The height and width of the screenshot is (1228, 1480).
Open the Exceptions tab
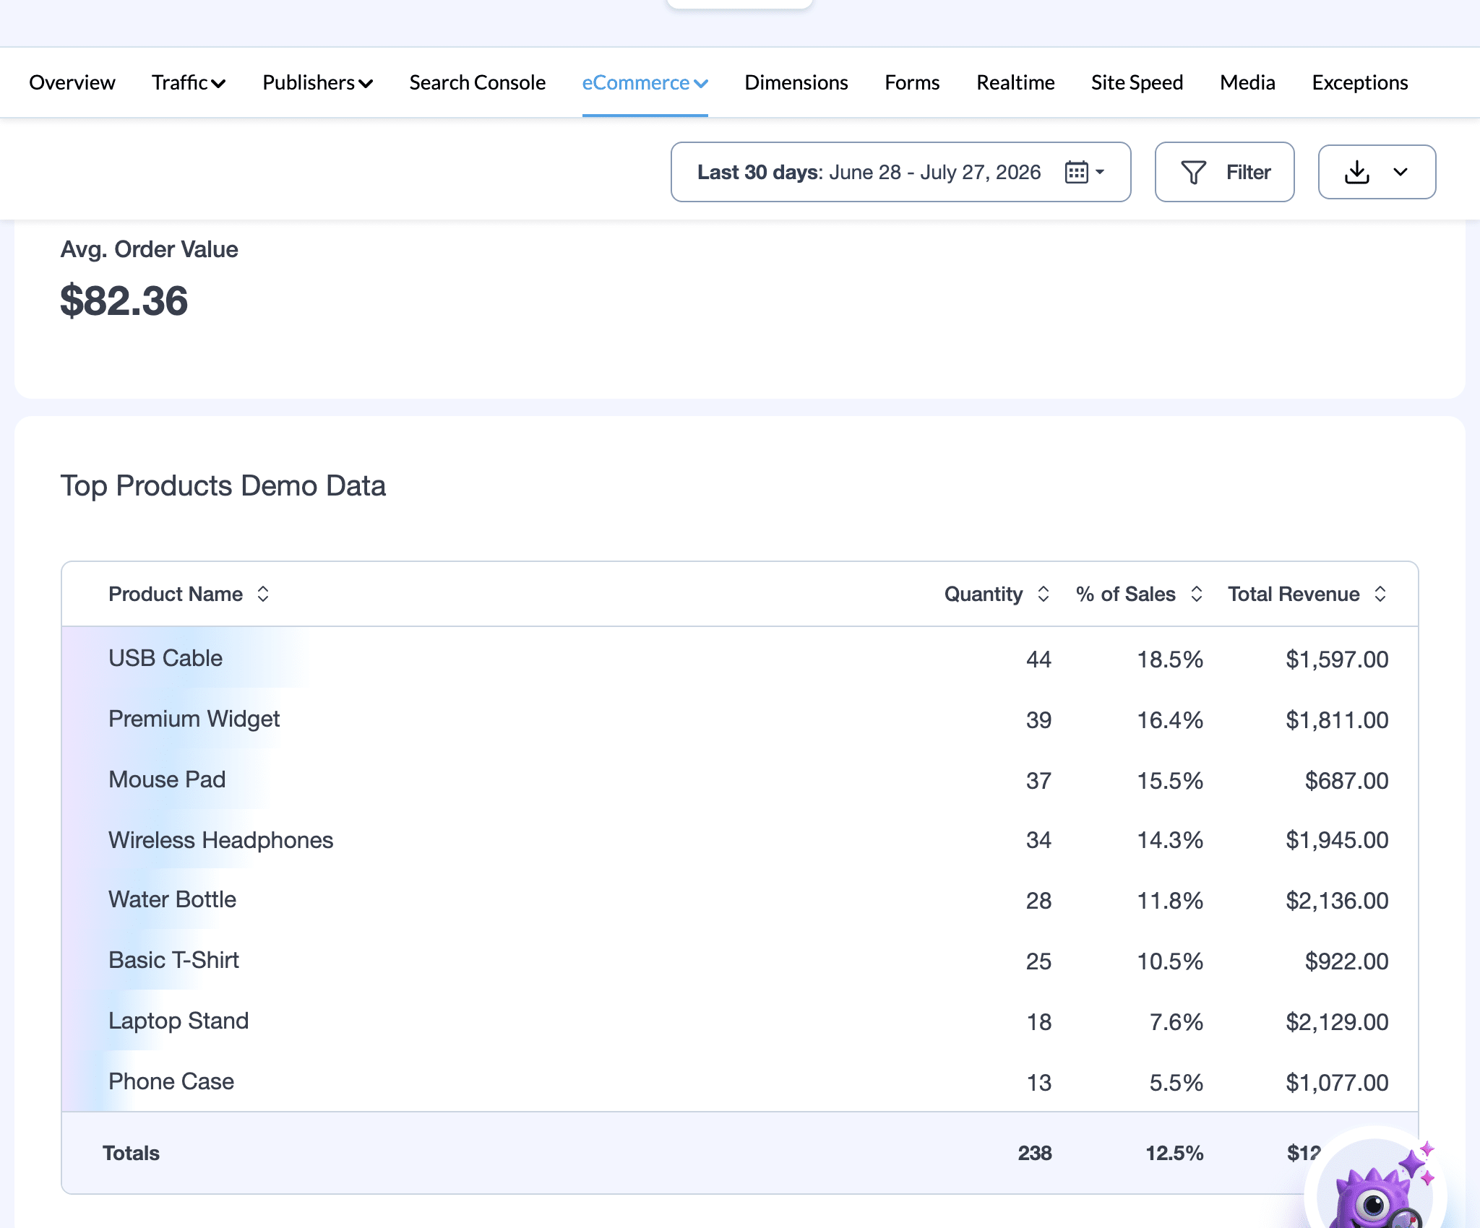coord(1359,83)
